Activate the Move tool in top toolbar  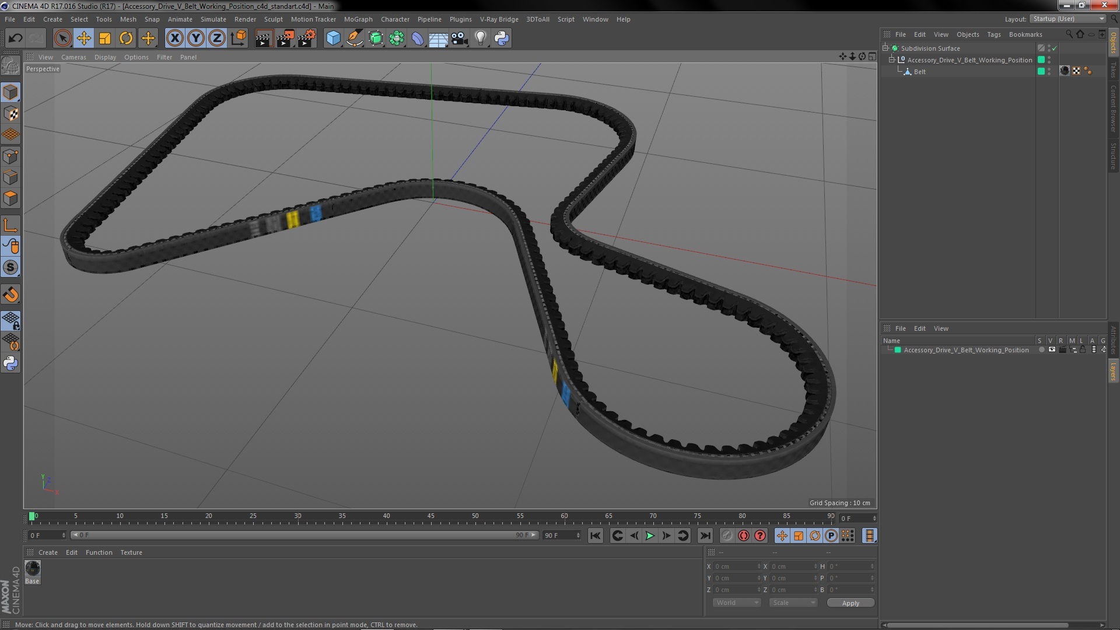[83, 38]
